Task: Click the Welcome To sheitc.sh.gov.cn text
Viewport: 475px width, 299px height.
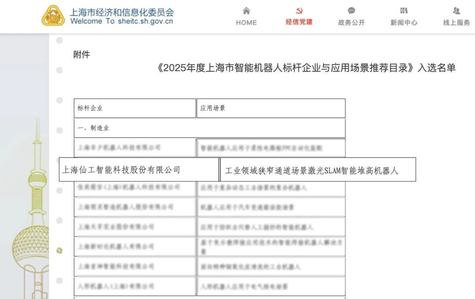Action: [x=122, y=22]
